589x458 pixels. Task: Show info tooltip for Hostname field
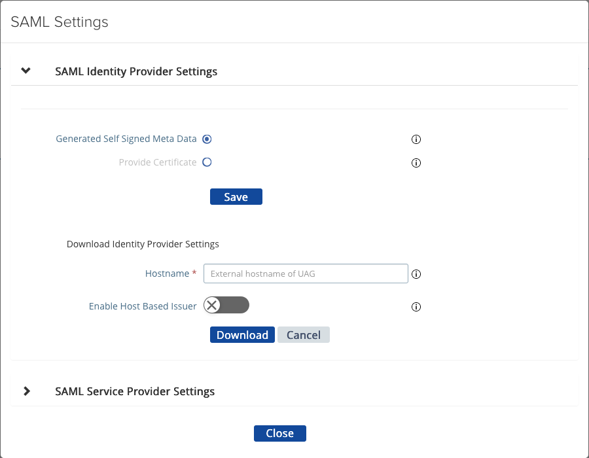coord(416,274)
